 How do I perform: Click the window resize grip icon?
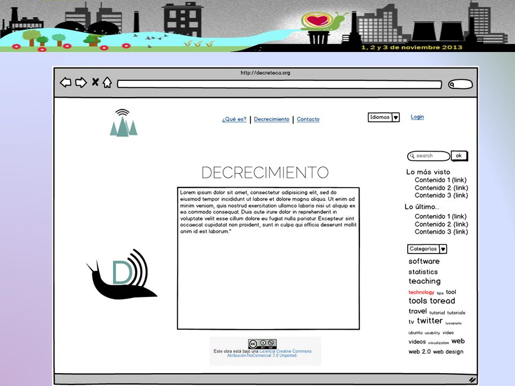tap(472, 380)
